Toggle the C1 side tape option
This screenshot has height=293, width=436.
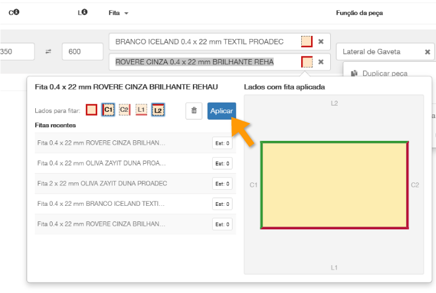coord(108,110)
